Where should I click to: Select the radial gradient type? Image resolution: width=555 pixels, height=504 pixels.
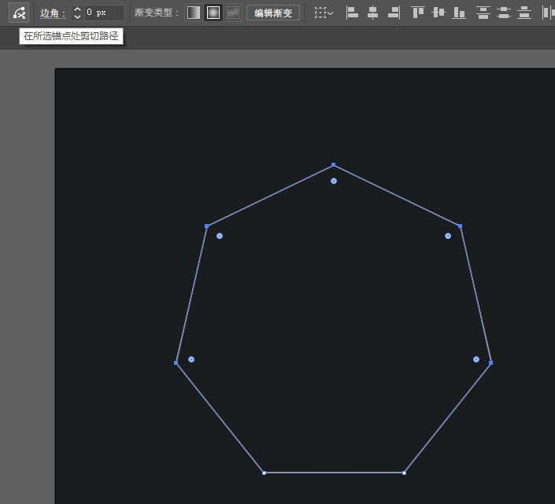[213, 13]
